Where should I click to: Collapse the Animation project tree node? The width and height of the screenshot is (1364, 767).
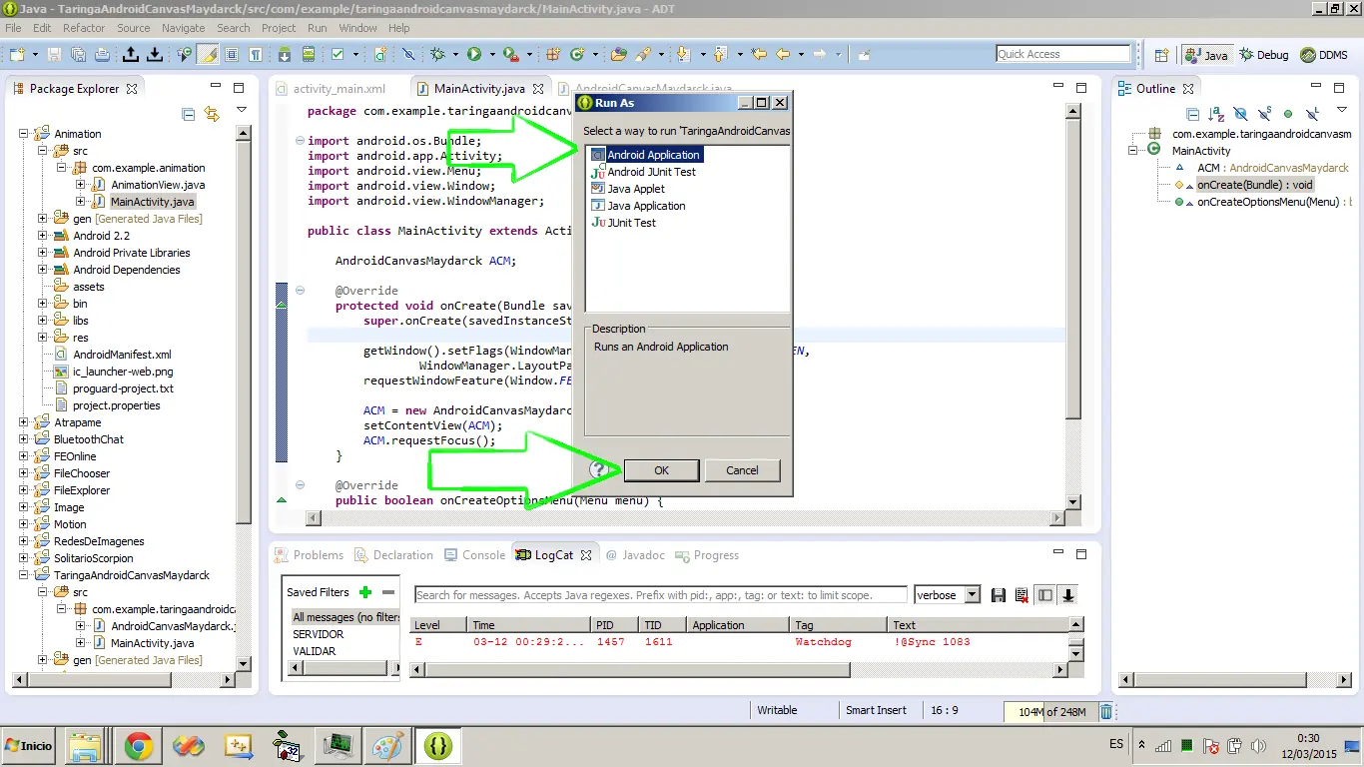coord(25,134)
